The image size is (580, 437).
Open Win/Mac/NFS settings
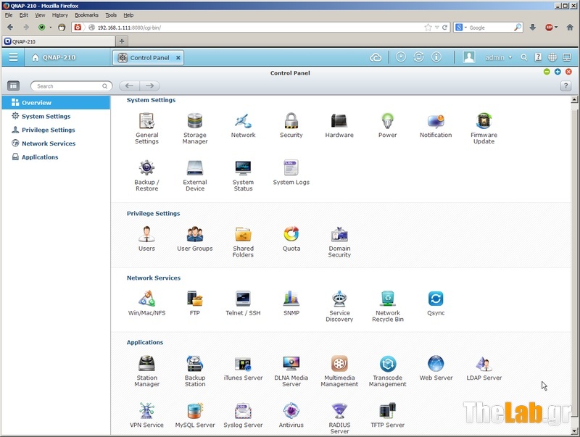147,303
